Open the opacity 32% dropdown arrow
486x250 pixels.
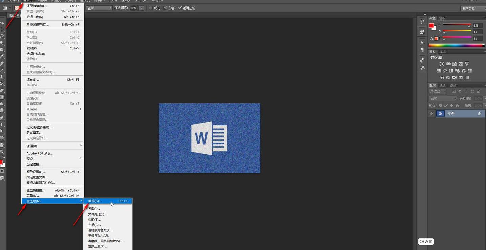142,8
